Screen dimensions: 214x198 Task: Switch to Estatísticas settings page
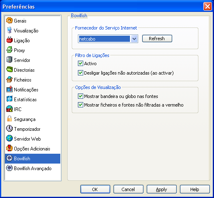32,100
